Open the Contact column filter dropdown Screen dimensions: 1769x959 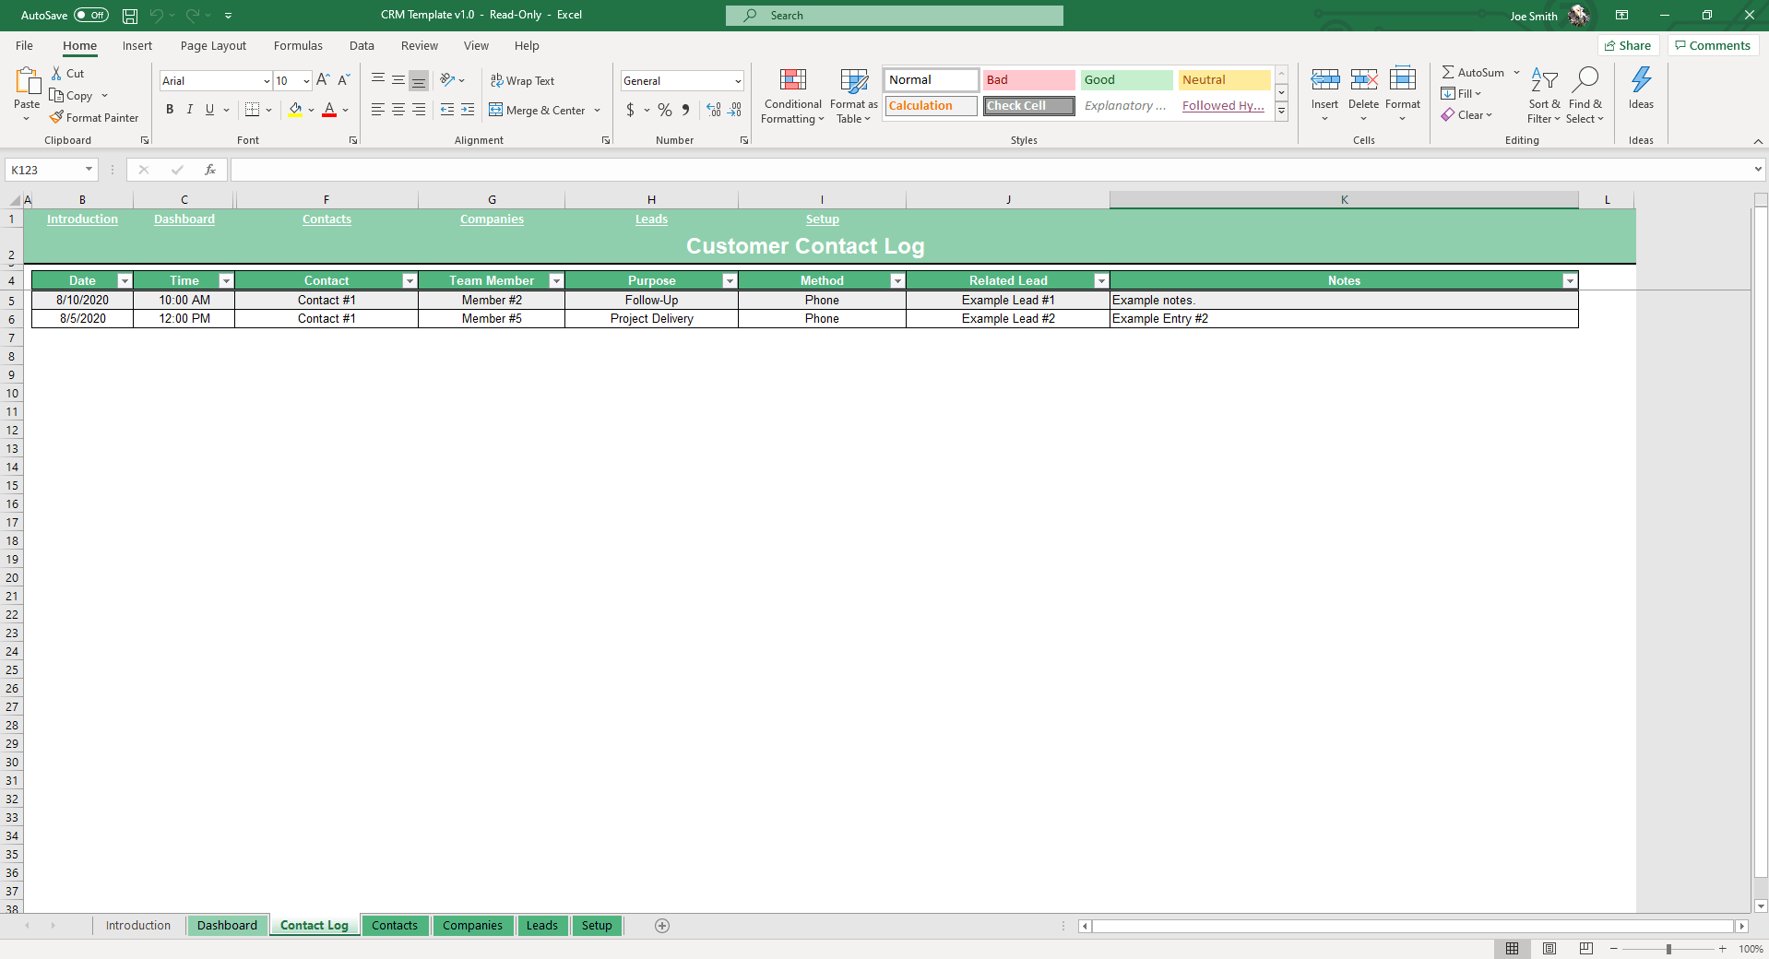410,281
